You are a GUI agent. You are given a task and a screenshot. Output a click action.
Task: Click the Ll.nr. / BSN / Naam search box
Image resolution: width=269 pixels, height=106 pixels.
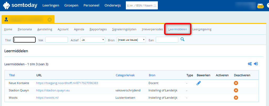click(x=142, y=5)
